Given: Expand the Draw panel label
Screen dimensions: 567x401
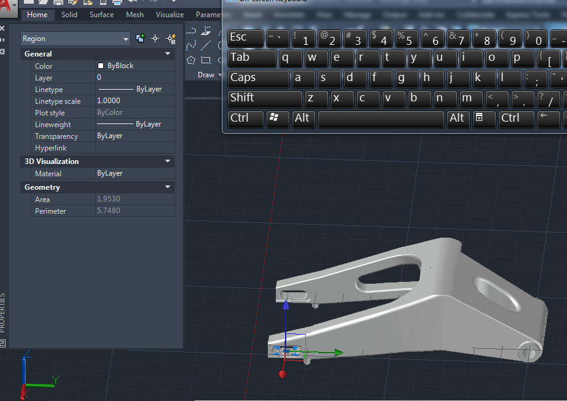Looking at the screenshot, I should point(209,75).
